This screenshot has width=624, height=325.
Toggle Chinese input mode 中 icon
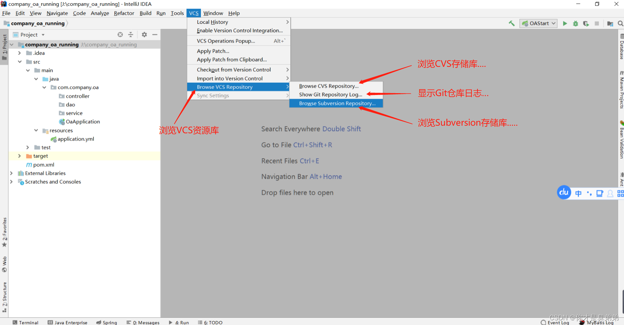click(x=578, y=194)
